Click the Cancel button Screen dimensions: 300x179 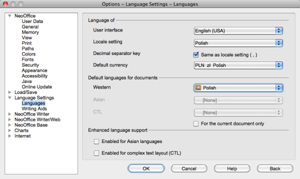pyautogui.click(x=189, y=168)
